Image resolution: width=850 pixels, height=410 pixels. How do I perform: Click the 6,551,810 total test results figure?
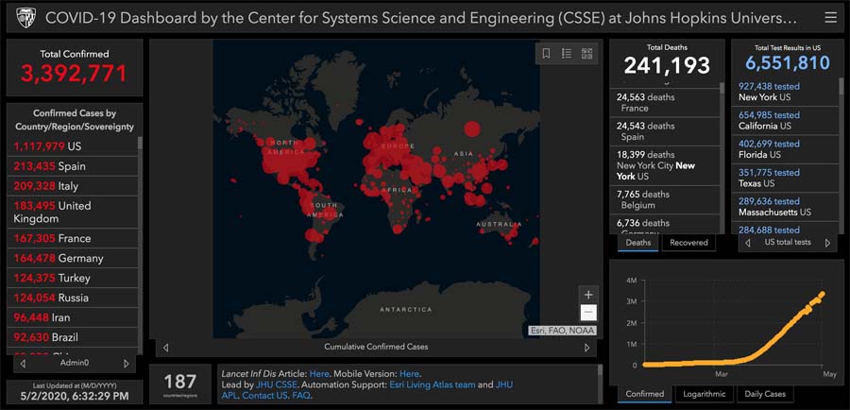point(787,63)
